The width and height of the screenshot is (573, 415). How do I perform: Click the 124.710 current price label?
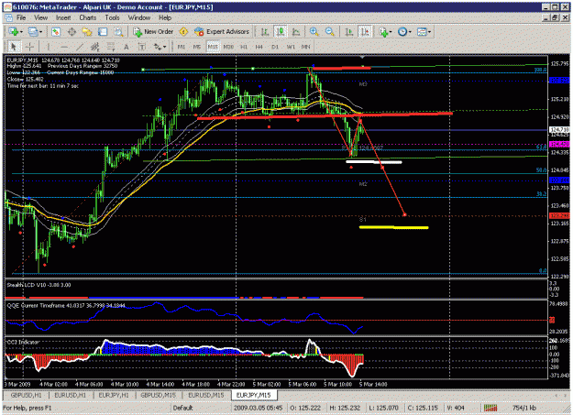pos(559,130)
